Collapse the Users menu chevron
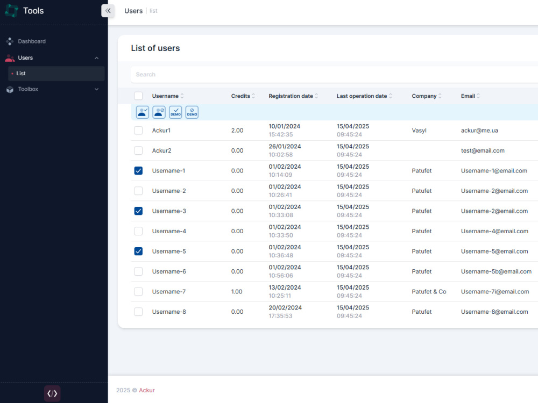The height and width of the screenshot is (403, 538). click(x=97, y=58)
